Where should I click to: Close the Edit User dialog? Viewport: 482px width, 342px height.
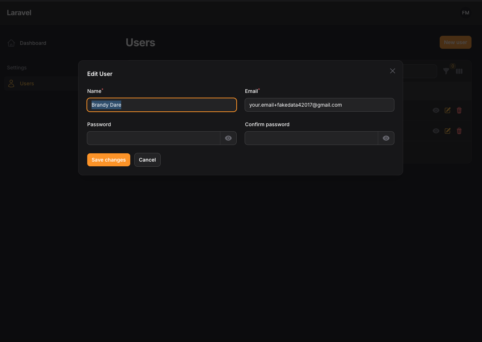pyautogui.click(x=393, y=71)
